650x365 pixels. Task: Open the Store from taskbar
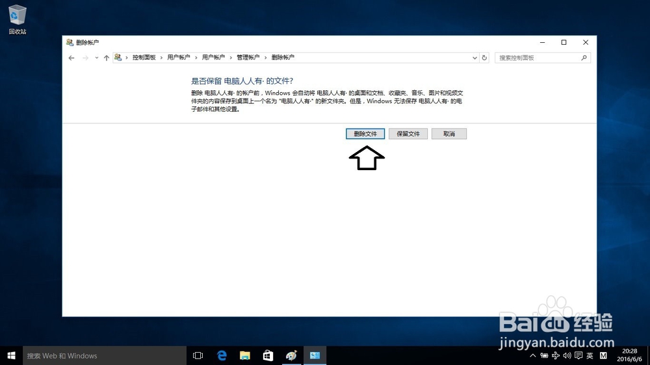click(268, 355)
